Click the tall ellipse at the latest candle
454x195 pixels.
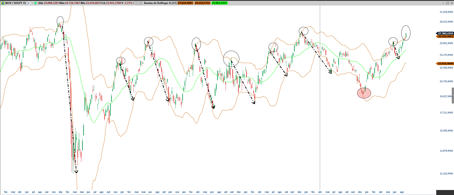tap(406, 33)
